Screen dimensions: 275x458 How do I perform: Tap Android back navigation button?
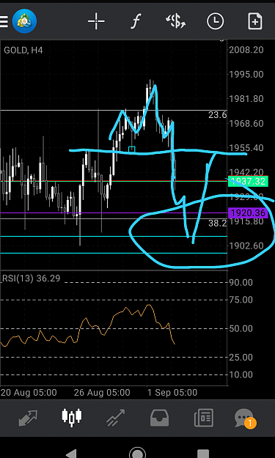pyautogui.click(x=71, y=454)
